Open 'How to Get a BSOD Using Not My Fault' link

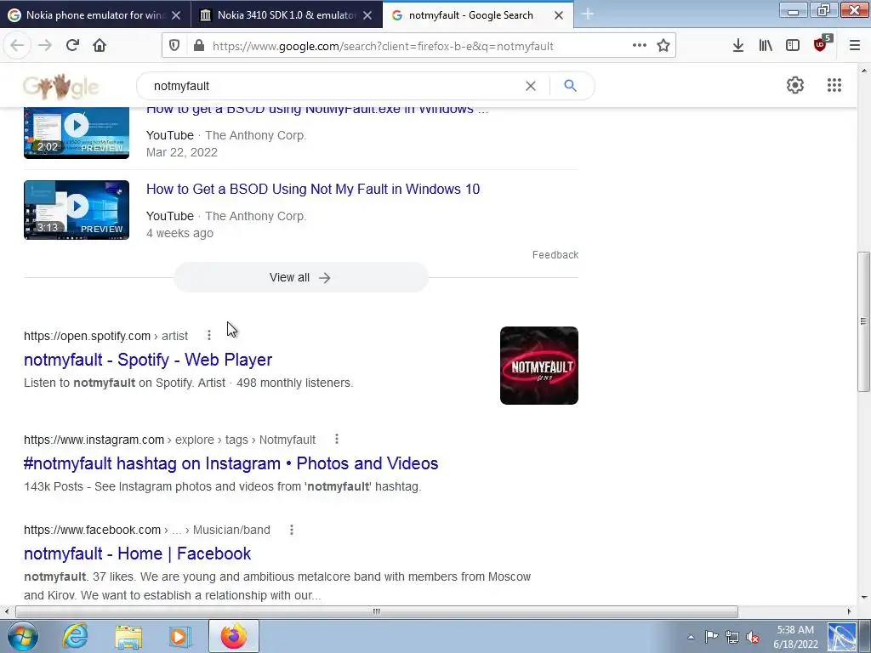point(313,189)
